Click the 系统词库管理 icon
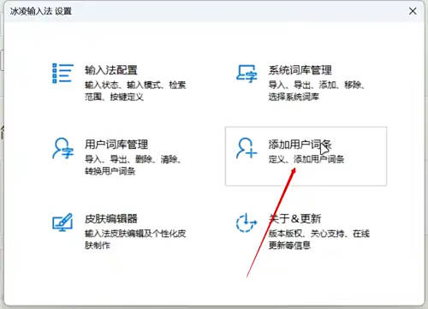This screenshot has height=309, width=428. click(247, 74)
